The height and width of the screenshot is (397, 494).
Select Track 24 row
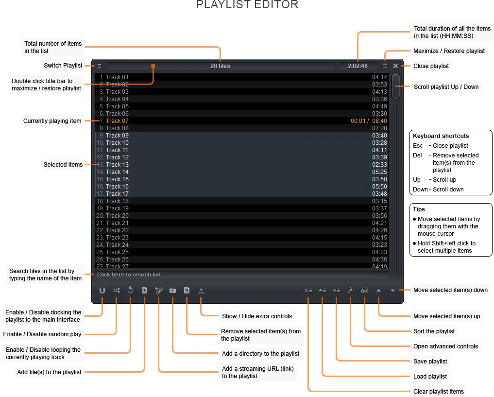pyautogui.click(x=241, y=245)
